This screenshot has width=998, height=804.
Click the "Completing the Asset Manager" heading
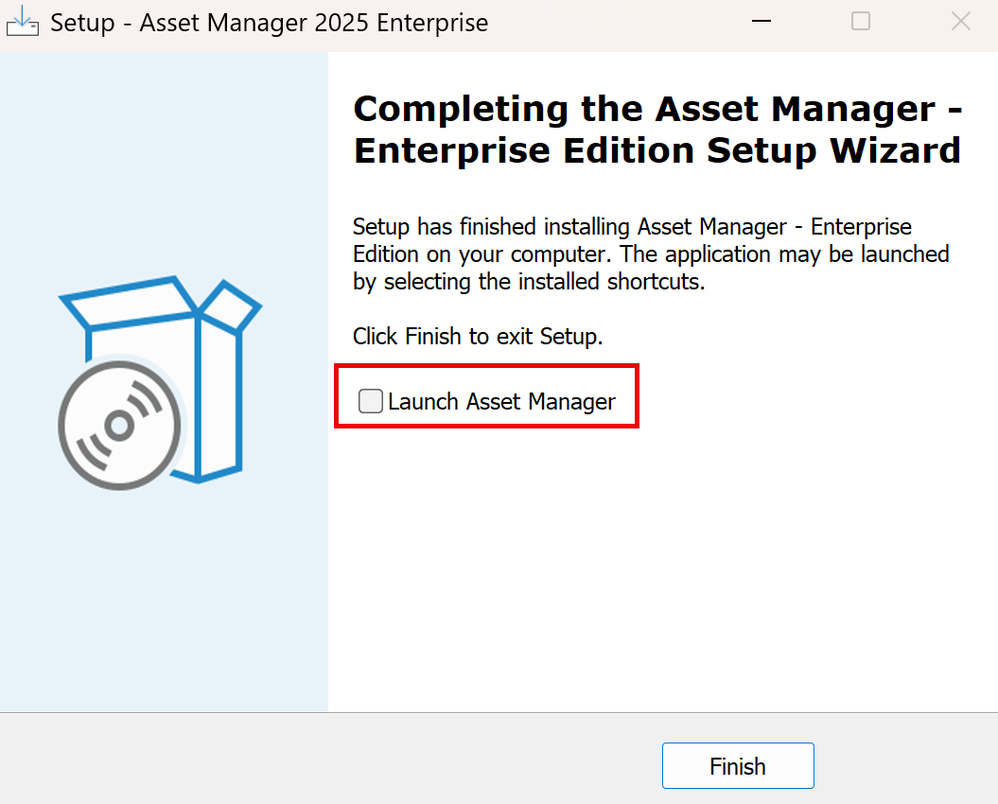pos(657,110)
